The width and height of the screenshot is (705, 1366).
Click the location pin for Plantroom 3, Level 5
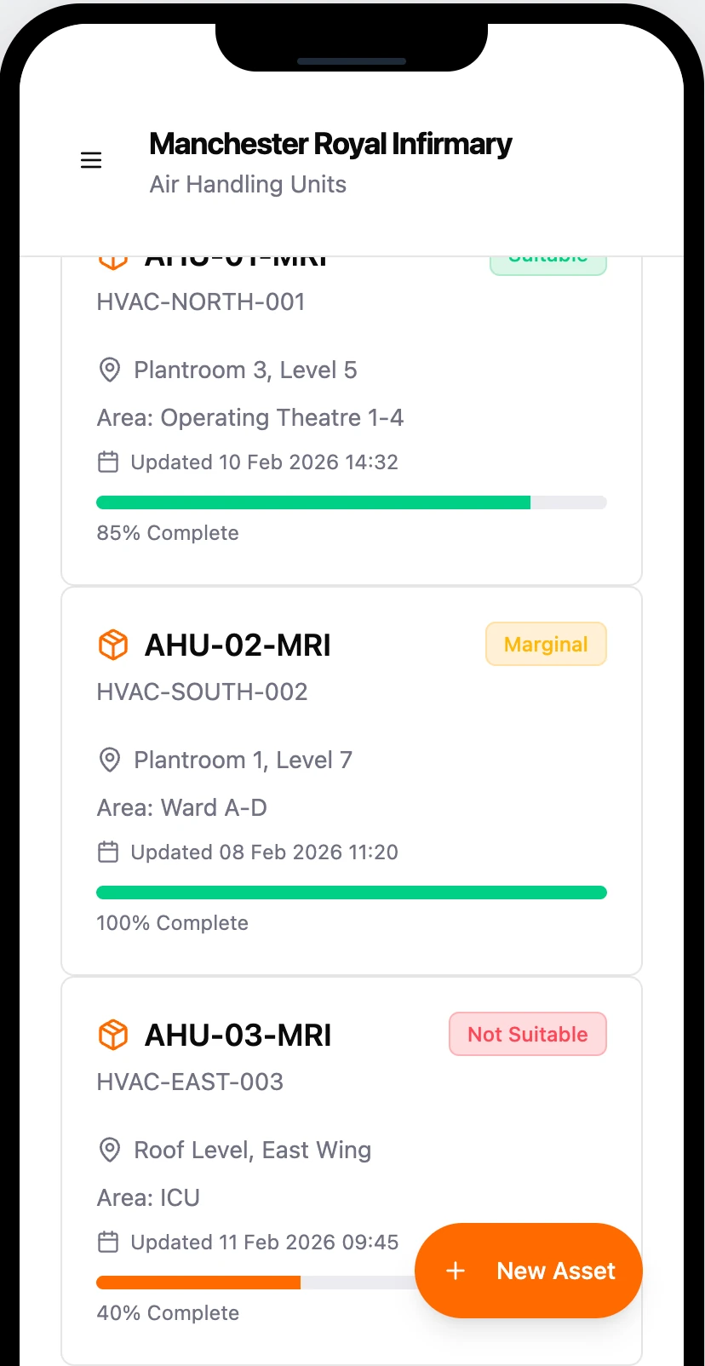[109, 370]
